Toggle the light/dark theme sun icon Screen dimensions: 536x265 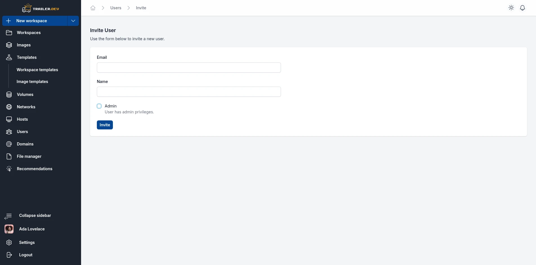pos(511,8)
